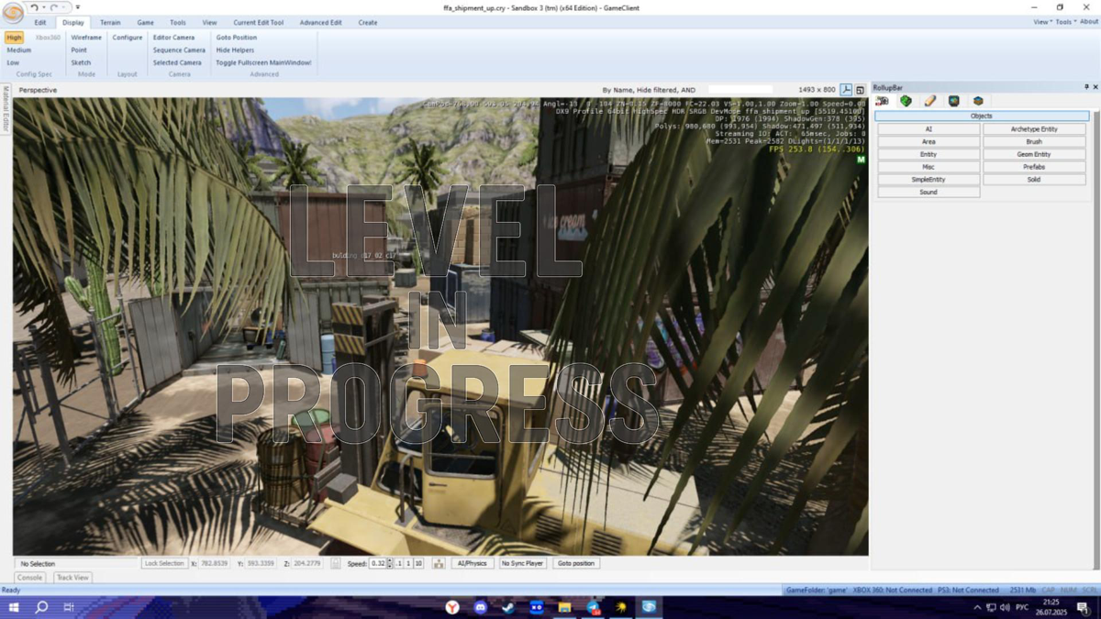
Task: Pin the RollupBar panel
Action: [1086, 87]
